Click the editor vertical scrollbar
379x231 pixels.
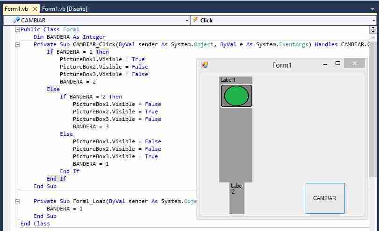[373, 109]
